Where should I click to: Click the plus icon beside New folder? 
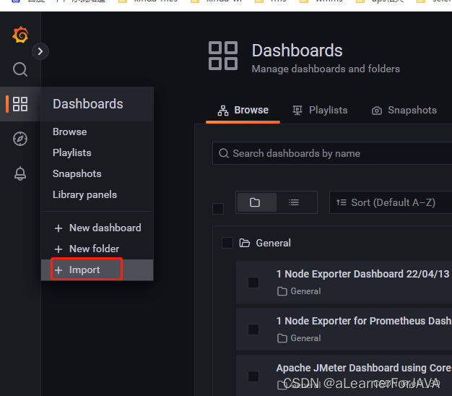(x=58, y=249)
